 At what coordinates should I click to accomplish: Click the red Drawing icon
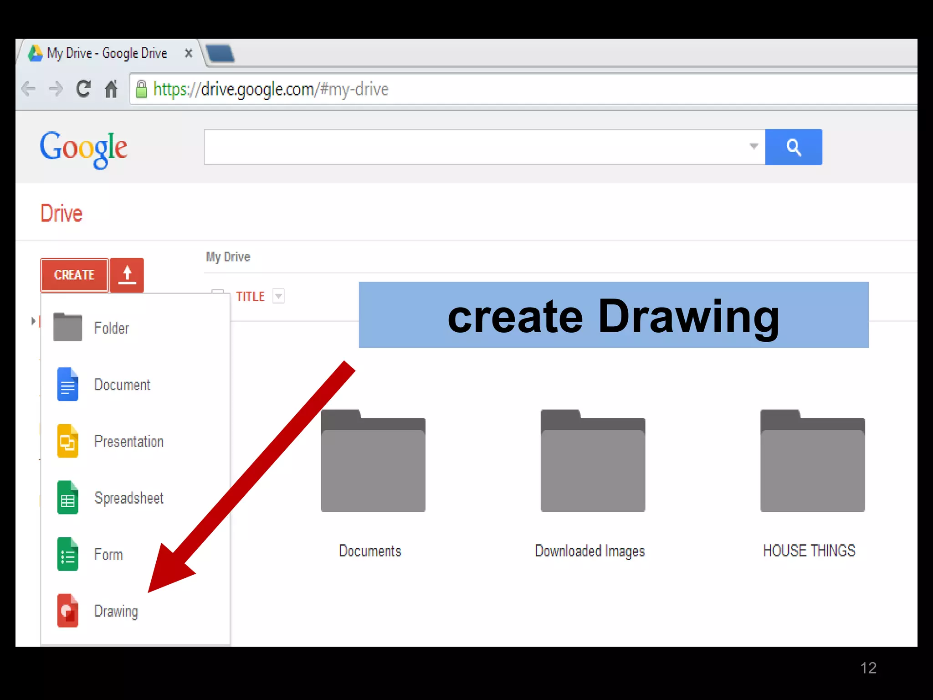(x=67, y=611)
